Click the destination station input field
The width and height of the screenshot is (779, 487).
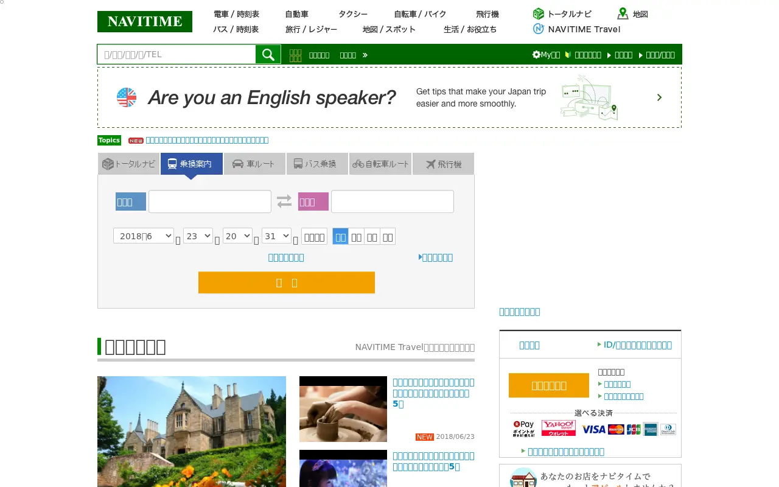pyautogui.click(x=393, y=201)
